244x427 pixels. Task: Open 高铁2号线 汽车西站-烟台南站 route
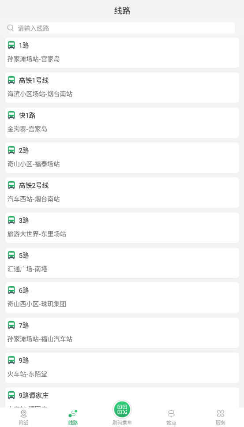tap(122, 192)
